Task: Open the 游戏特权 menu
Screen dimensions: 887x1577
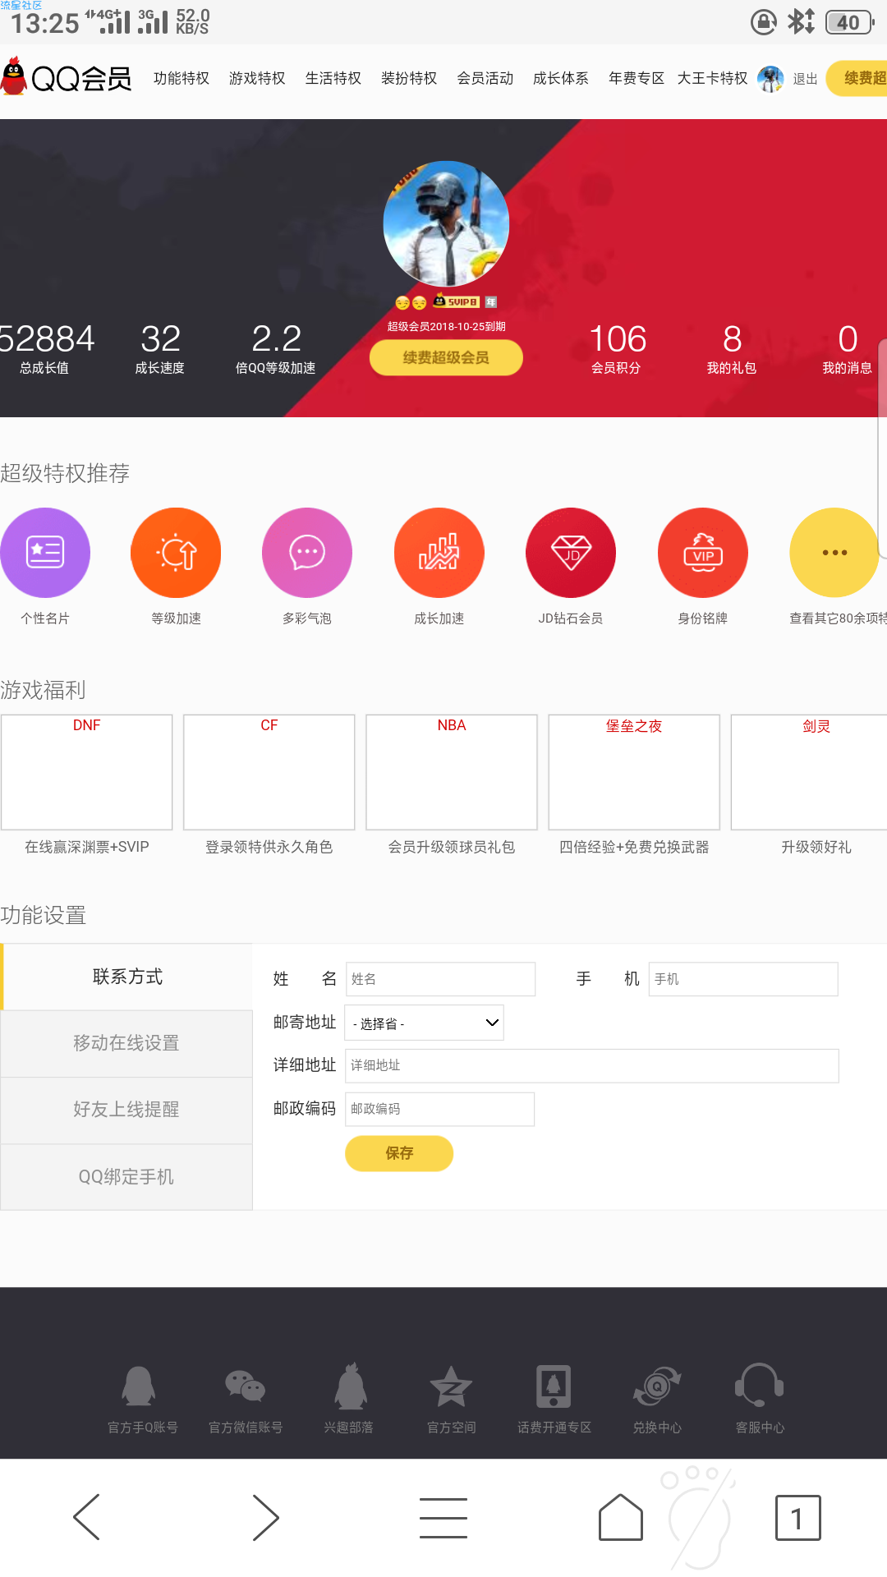Action: tap(257, 78)
